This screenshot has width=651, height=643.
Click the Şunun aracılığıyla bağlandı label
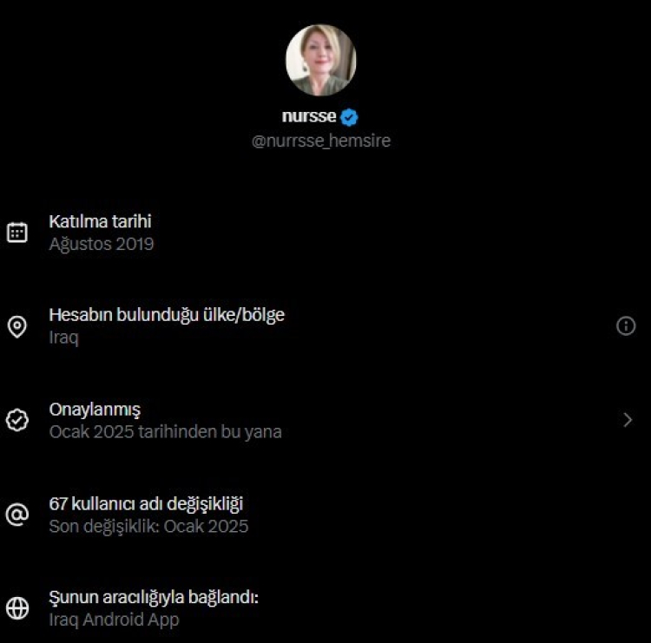click(155, 598)
